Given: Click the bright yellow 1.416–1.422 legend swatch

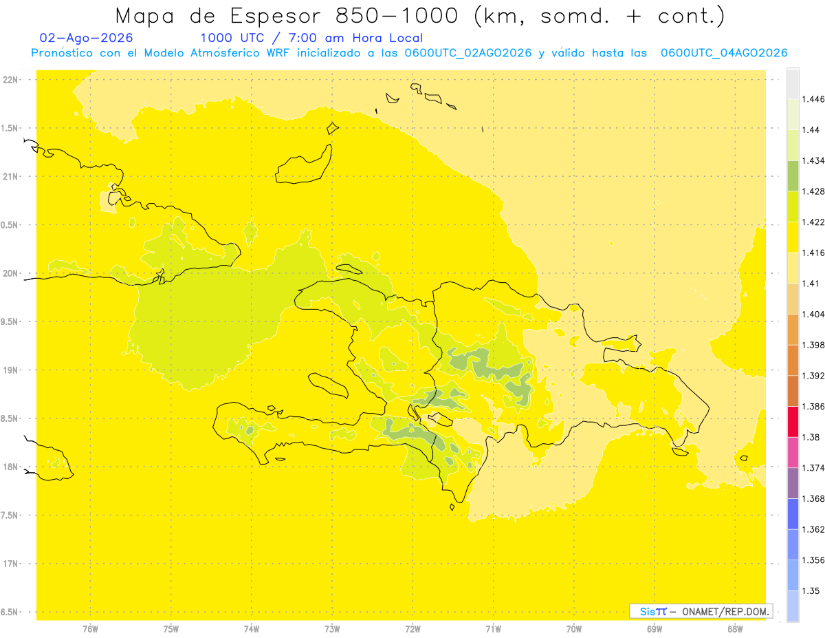Looking at the screenshot, I should [x=793, y=237].
